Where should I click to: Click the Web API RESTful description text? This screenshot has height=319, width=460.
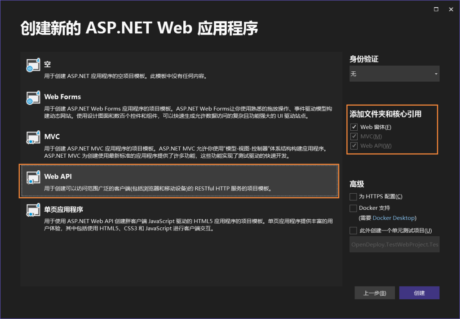(x=159, y=188)
